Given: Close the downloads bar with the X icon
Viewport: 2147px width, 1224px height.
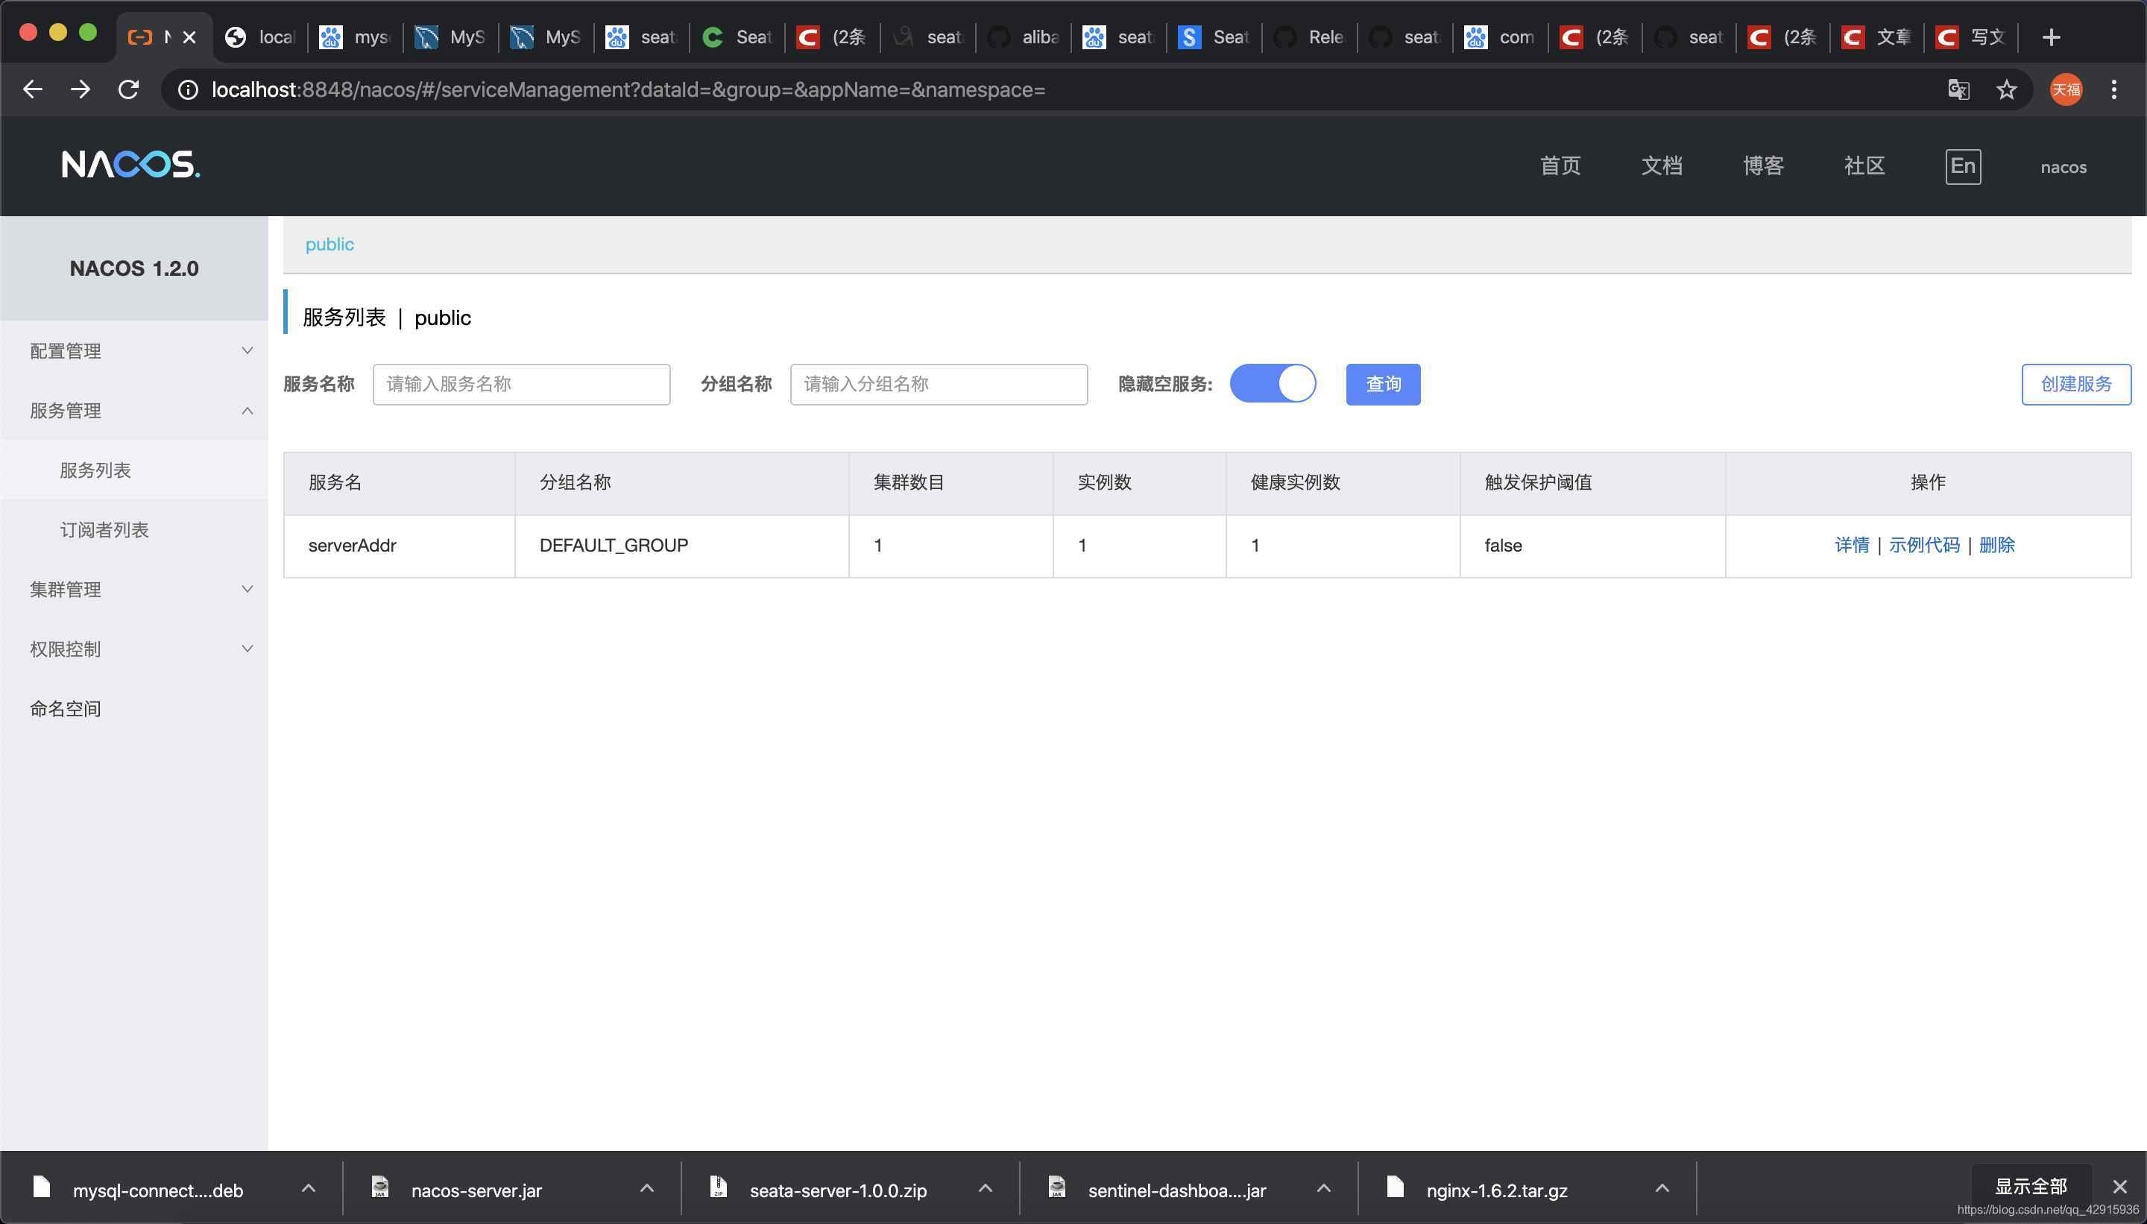Looking at the screenshot, I should pos(2120,1186).
